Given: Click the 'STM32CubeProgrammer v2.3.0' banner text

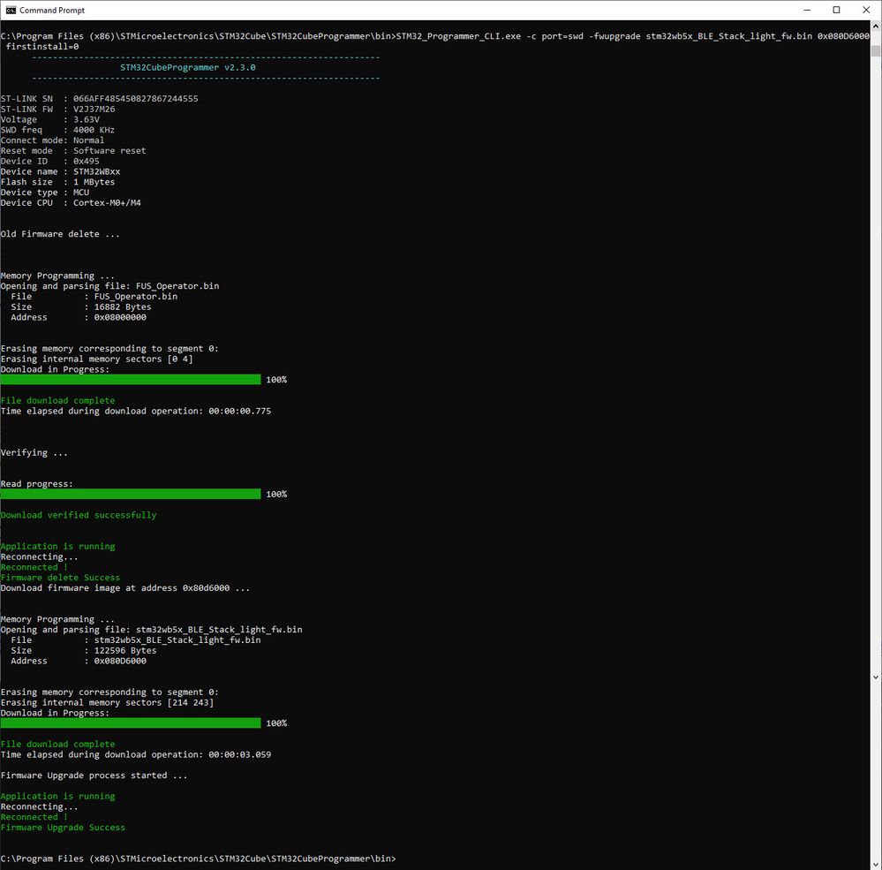Looking at the screenshot, I should pos(188,67).
